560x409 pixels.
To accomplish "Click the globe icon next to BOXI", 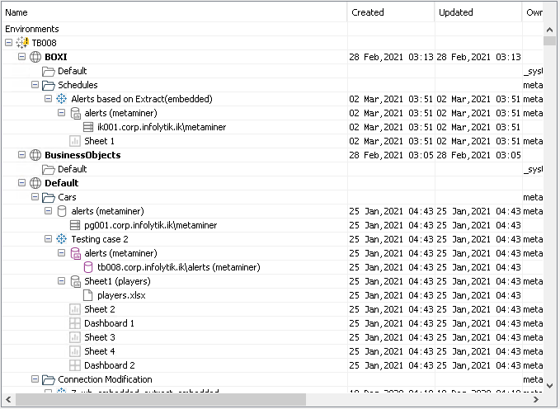I will pyautogui.click(x=35, y=57).
